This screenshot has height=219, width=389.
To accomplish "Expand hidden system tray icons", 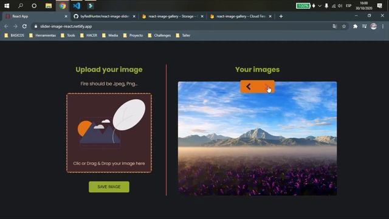I will click(x=320, y=5).
